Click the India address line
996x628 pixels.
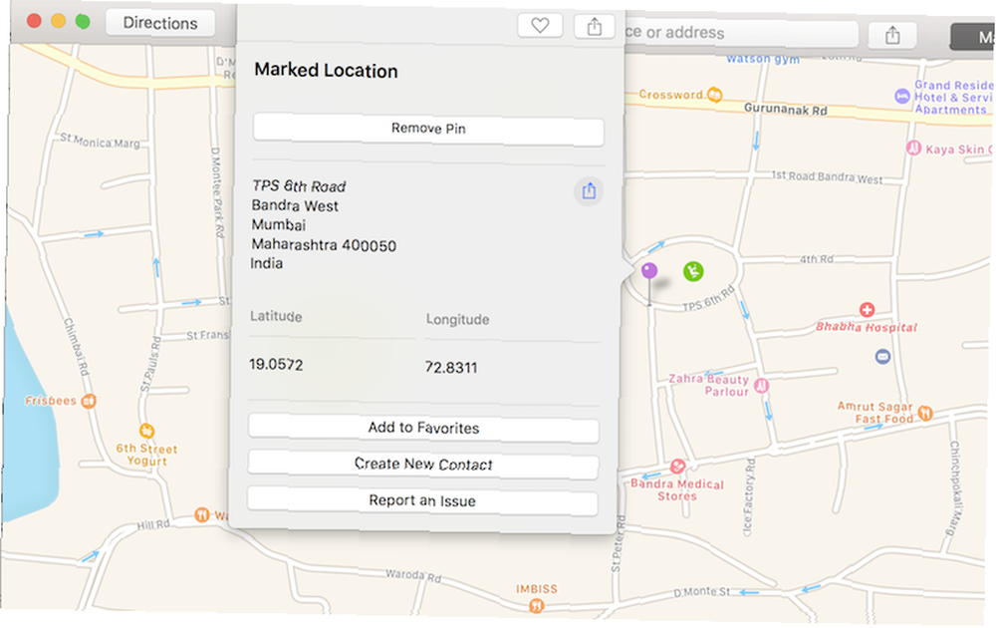266,263
